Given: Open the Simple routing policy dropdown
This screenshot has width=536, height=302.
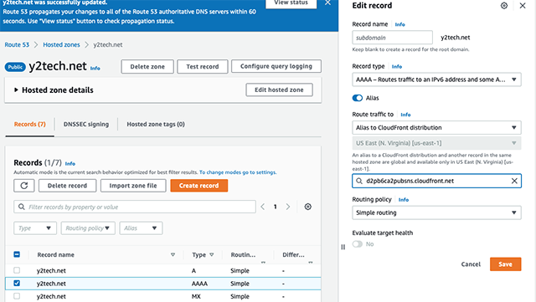Looking at the screenshot, I should tap(436, 212).
